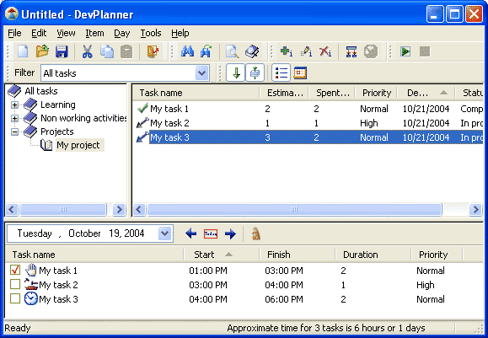Delete item with the red X icon
Screen dimensions: 488x338
(325, 51)
